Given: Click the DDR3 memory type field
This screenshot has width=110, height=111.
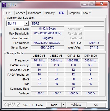Looking at the screenshot, I should click(x=68, y=23).
